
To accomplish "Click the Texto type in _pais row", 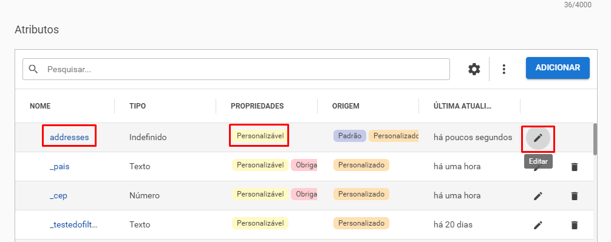I will [x=140, y=167].
